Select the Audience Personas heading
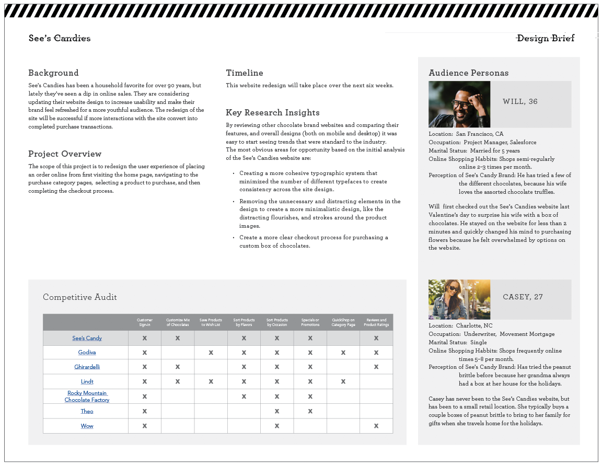This screenshot has width=602, height=466. coord(468,73)
